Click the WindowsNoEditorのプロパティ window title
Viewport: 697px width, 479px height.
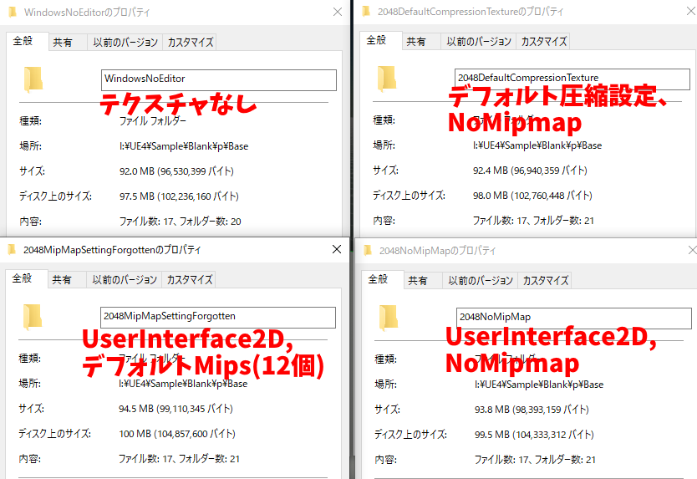point(87,12)
